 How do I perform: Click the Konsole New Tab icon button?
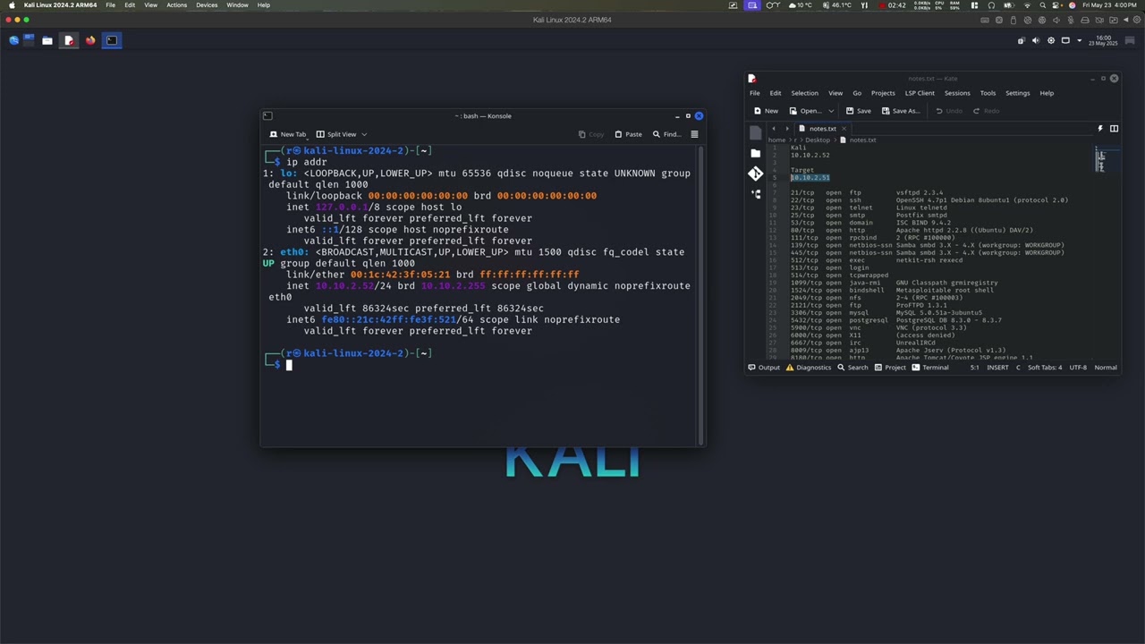[288, 134]
